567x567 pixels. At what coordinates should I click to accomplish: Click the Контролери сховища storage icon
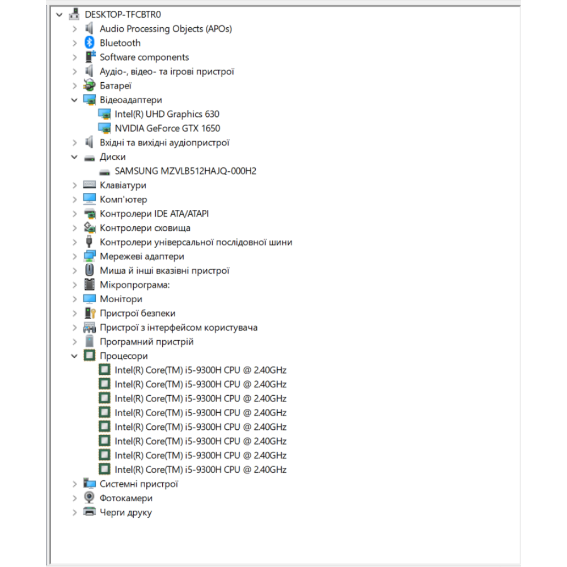pos(90,227)
